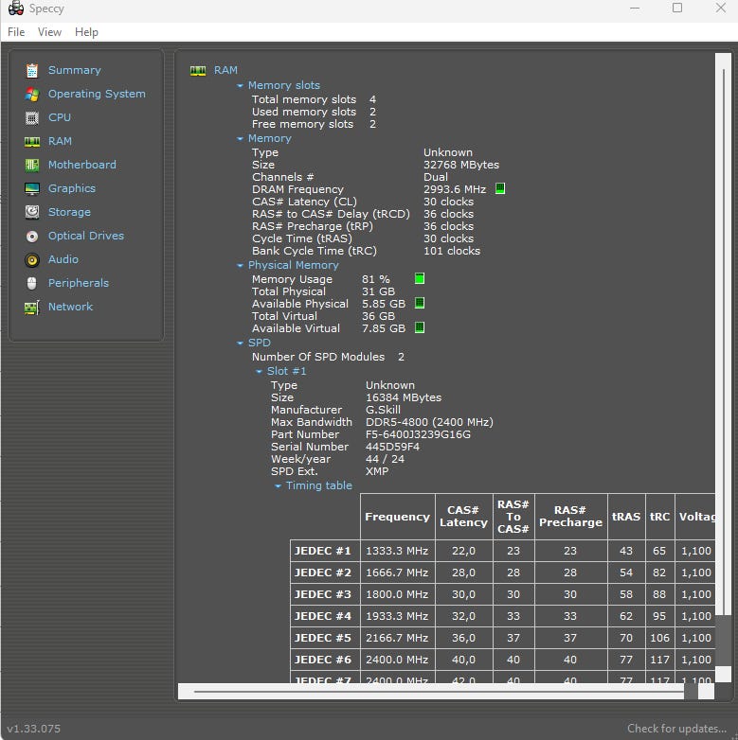Toggle the Available Virtual green indicator
Viewport: 738px width, 740px height.
pos(420,328)
